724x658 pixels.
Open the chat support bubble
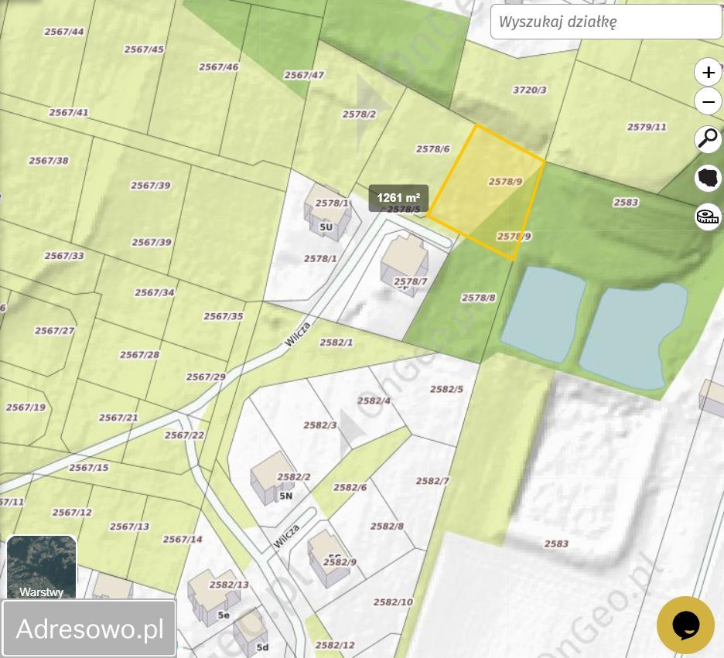[685, 625]
